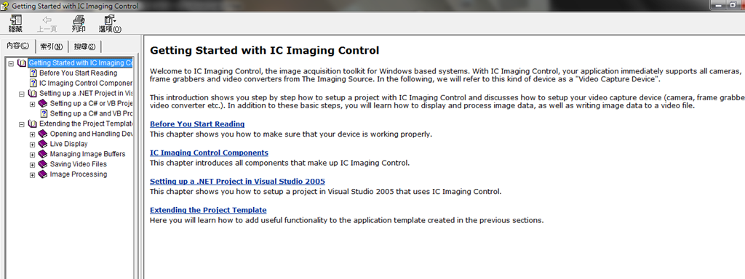
Task: Click the Print (列印) toolbar icon
Action: tap(79, 20)
